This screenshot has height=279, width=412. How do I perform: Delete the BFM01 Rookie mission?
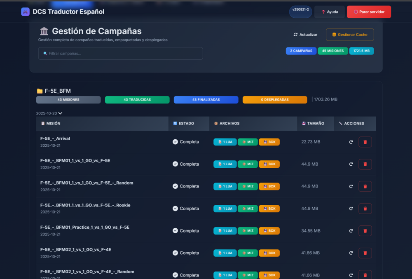(x=365, y=209)
